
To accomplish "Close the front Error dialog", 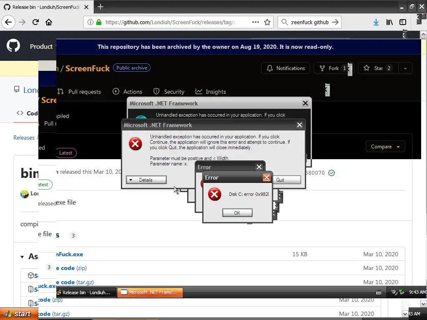I will tap(266, 177).
